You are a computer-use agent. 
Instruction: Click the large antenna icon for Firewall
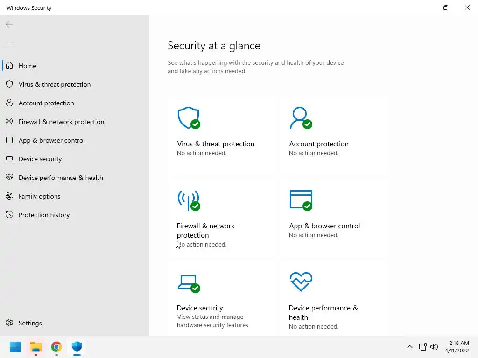189,200
